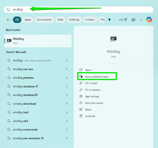Select web suggestion windbg windows 11
This screenshot has height=148, width=158.
pyautogui.click(x=38, y=86)
